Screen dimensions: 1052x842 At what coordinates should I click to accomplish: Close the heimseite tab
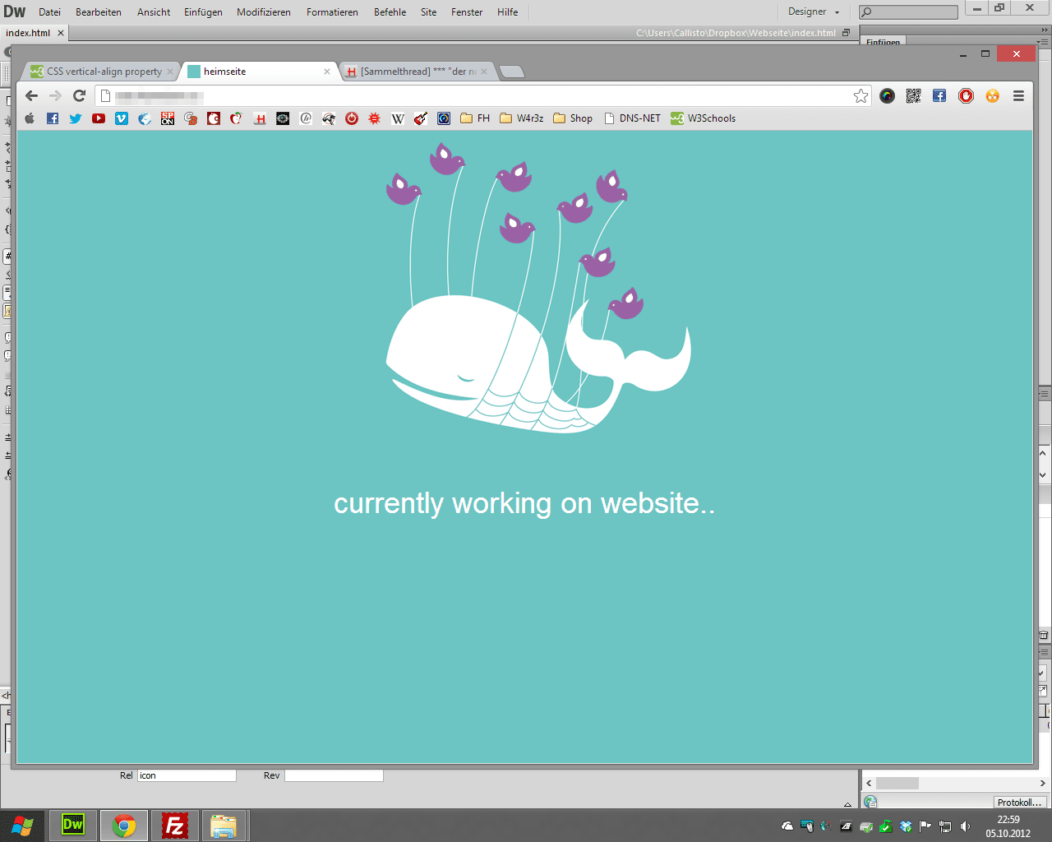pos(327,72)
